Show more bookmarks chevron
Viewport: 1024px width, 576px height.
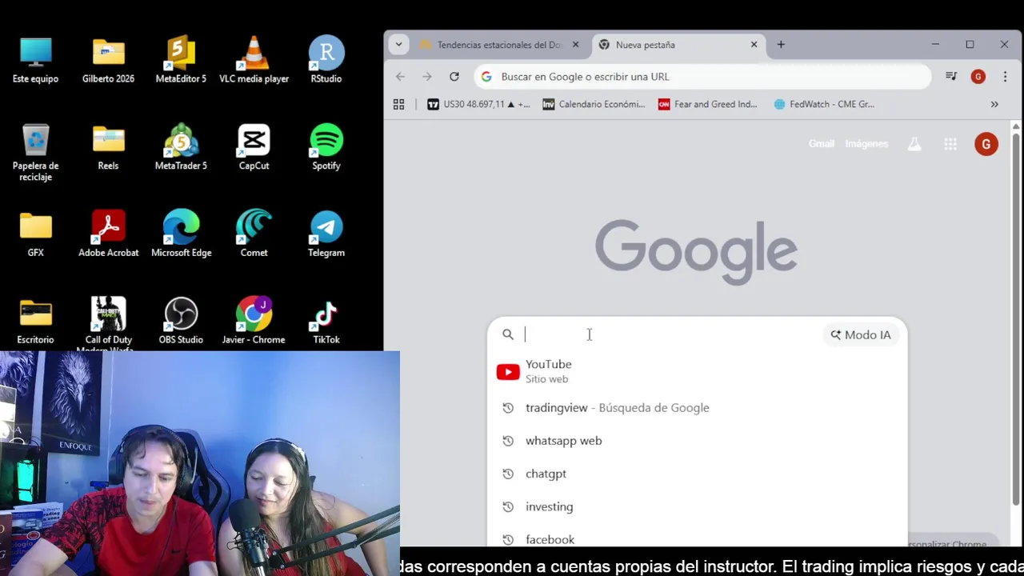pyautogui.click(x=994, y=104)
